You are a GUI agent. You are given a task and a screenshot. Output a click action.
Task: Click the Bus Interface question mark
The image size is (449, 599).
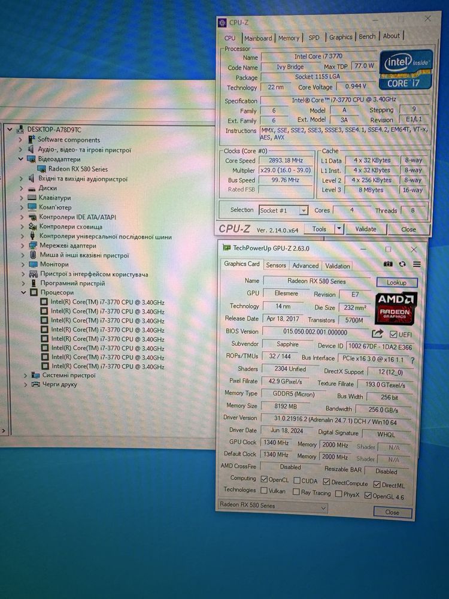coord(412,360)
